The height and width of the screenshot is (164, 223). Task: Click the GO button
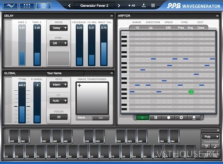[101, 118]
